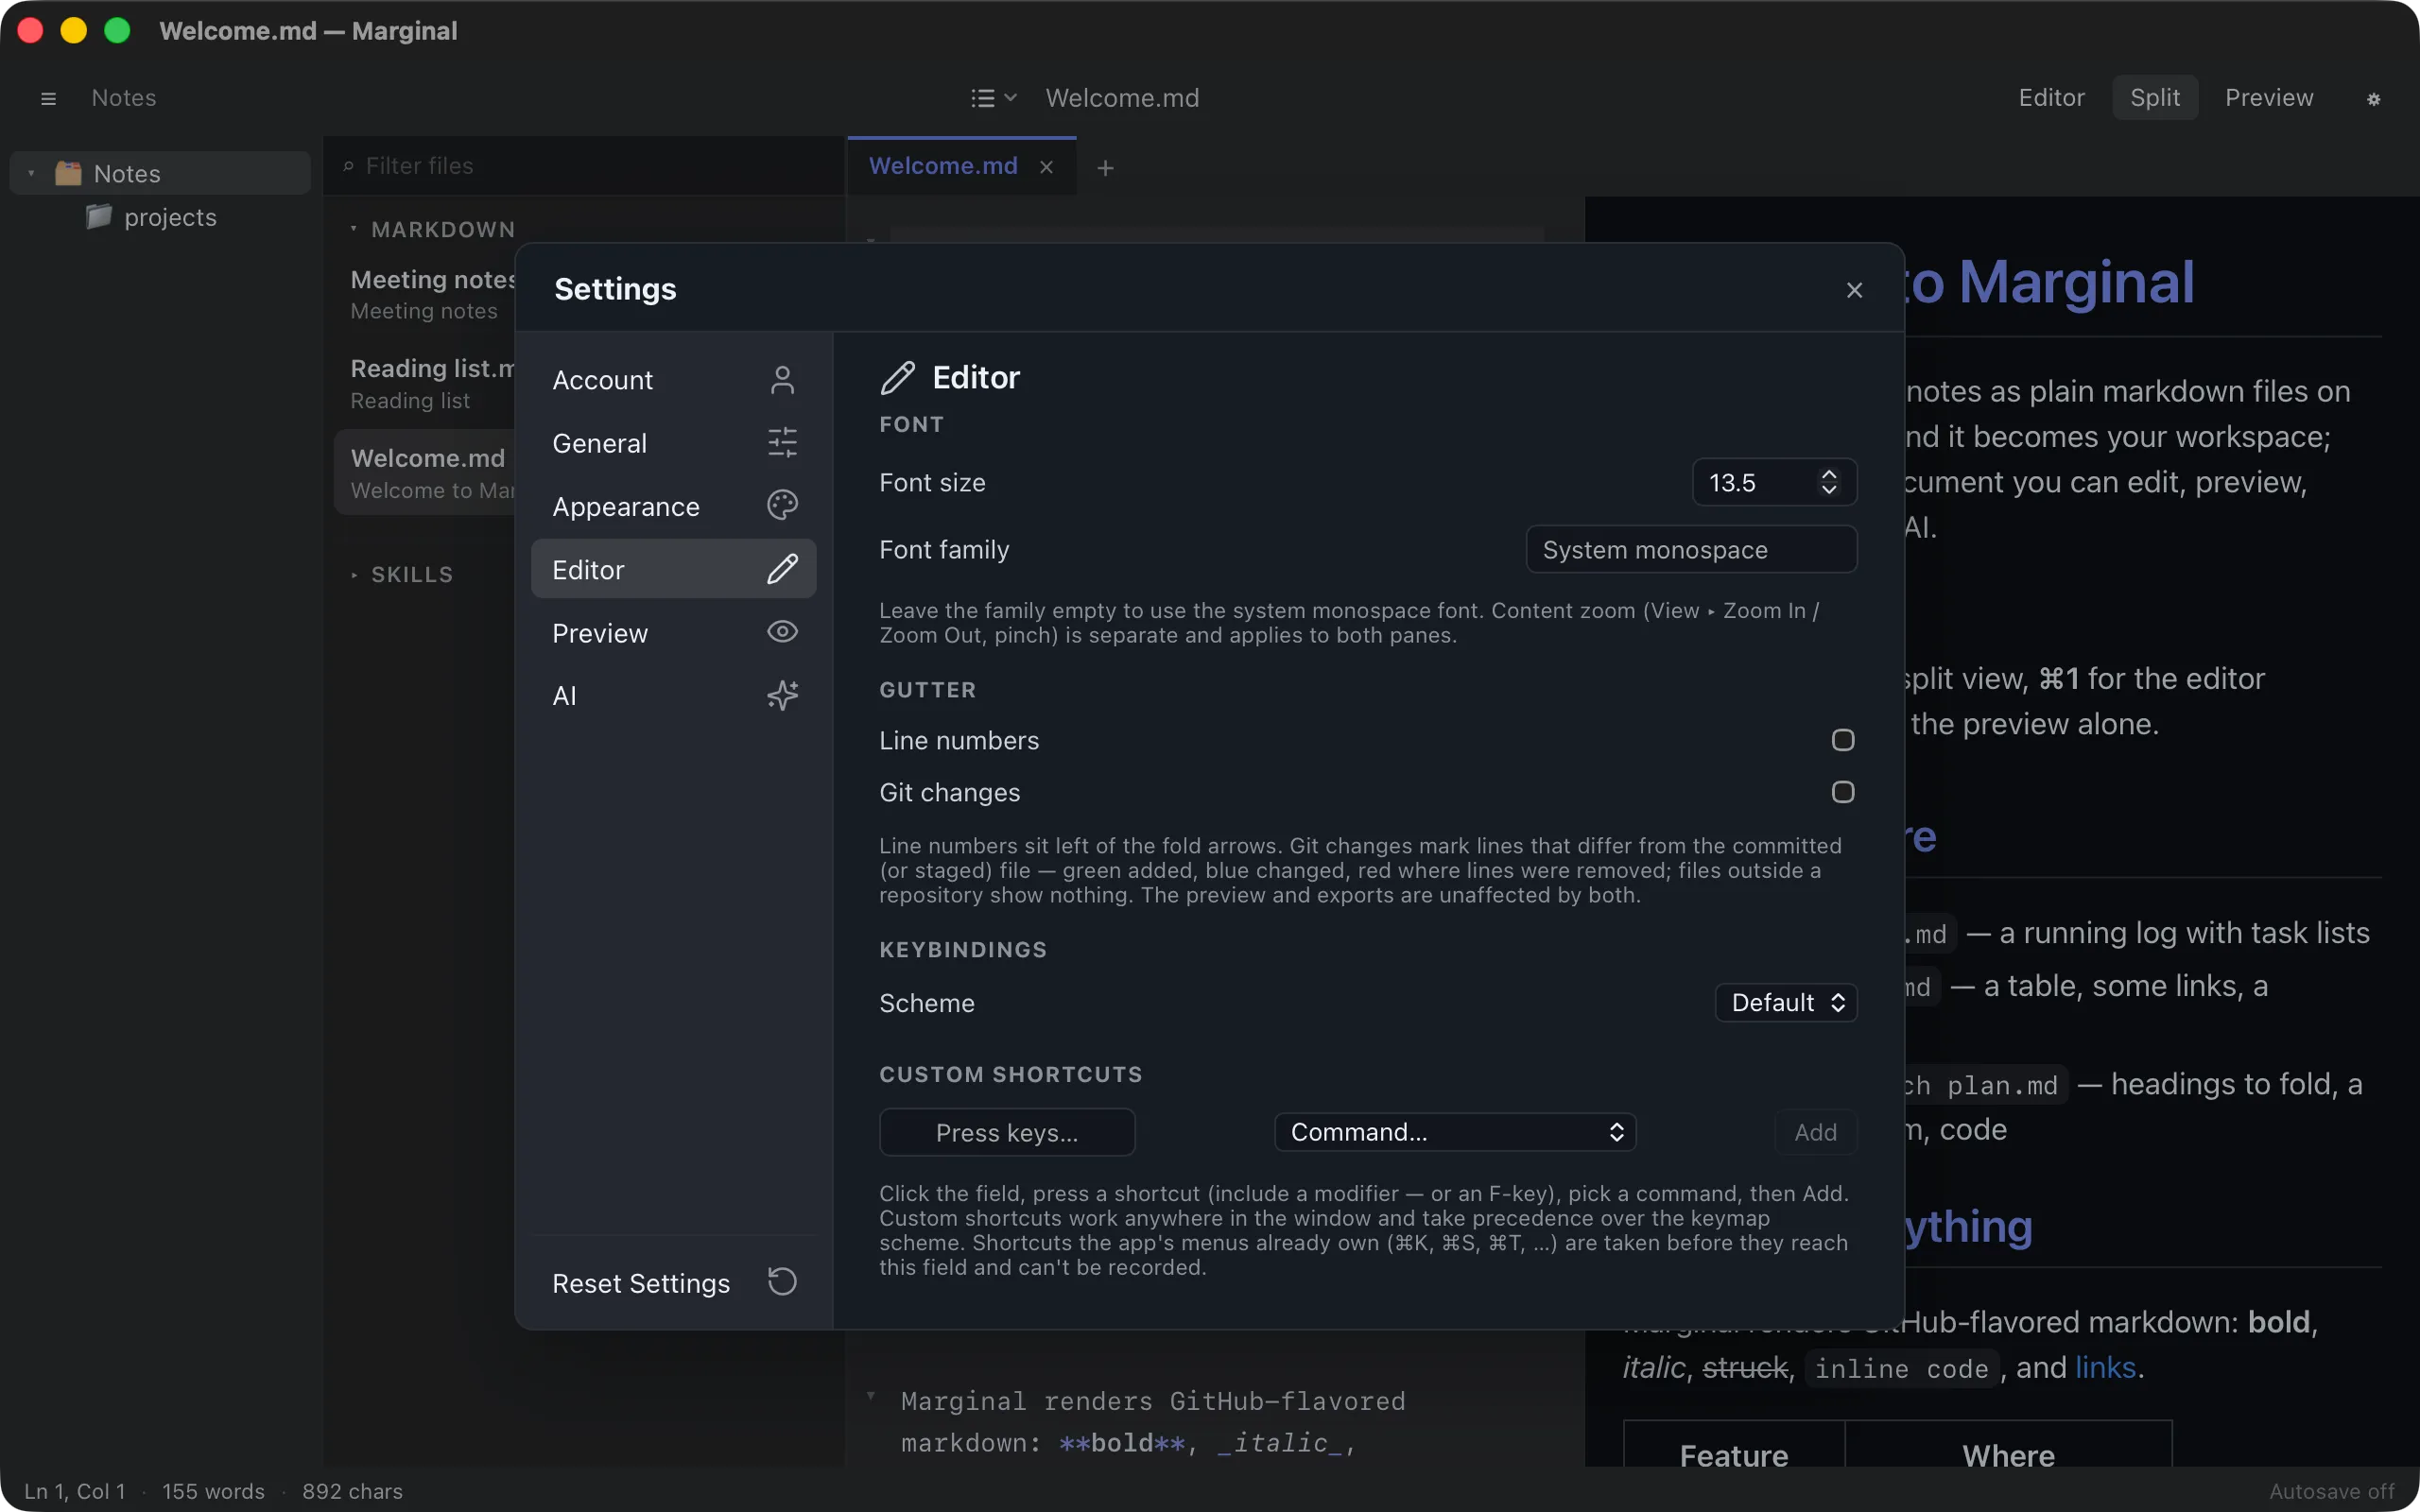Click the Font family input field
Viewport: 2420px width, 1512px height.
[1691, 549]
